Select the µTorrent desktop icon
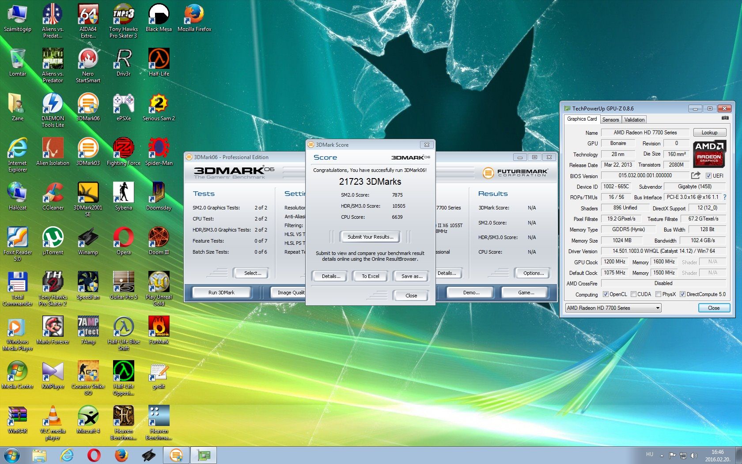The height and width of the screenshot is (464, 742). click(x=53, y=241)
